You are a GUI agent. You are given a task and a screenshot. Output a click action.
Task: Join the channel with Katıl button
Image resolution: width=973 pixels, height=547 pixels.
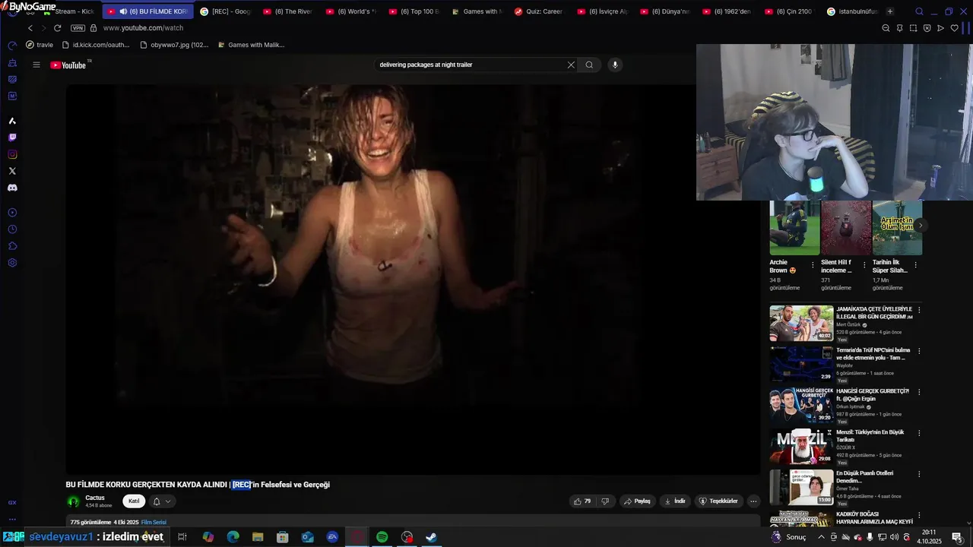(134, 501)
